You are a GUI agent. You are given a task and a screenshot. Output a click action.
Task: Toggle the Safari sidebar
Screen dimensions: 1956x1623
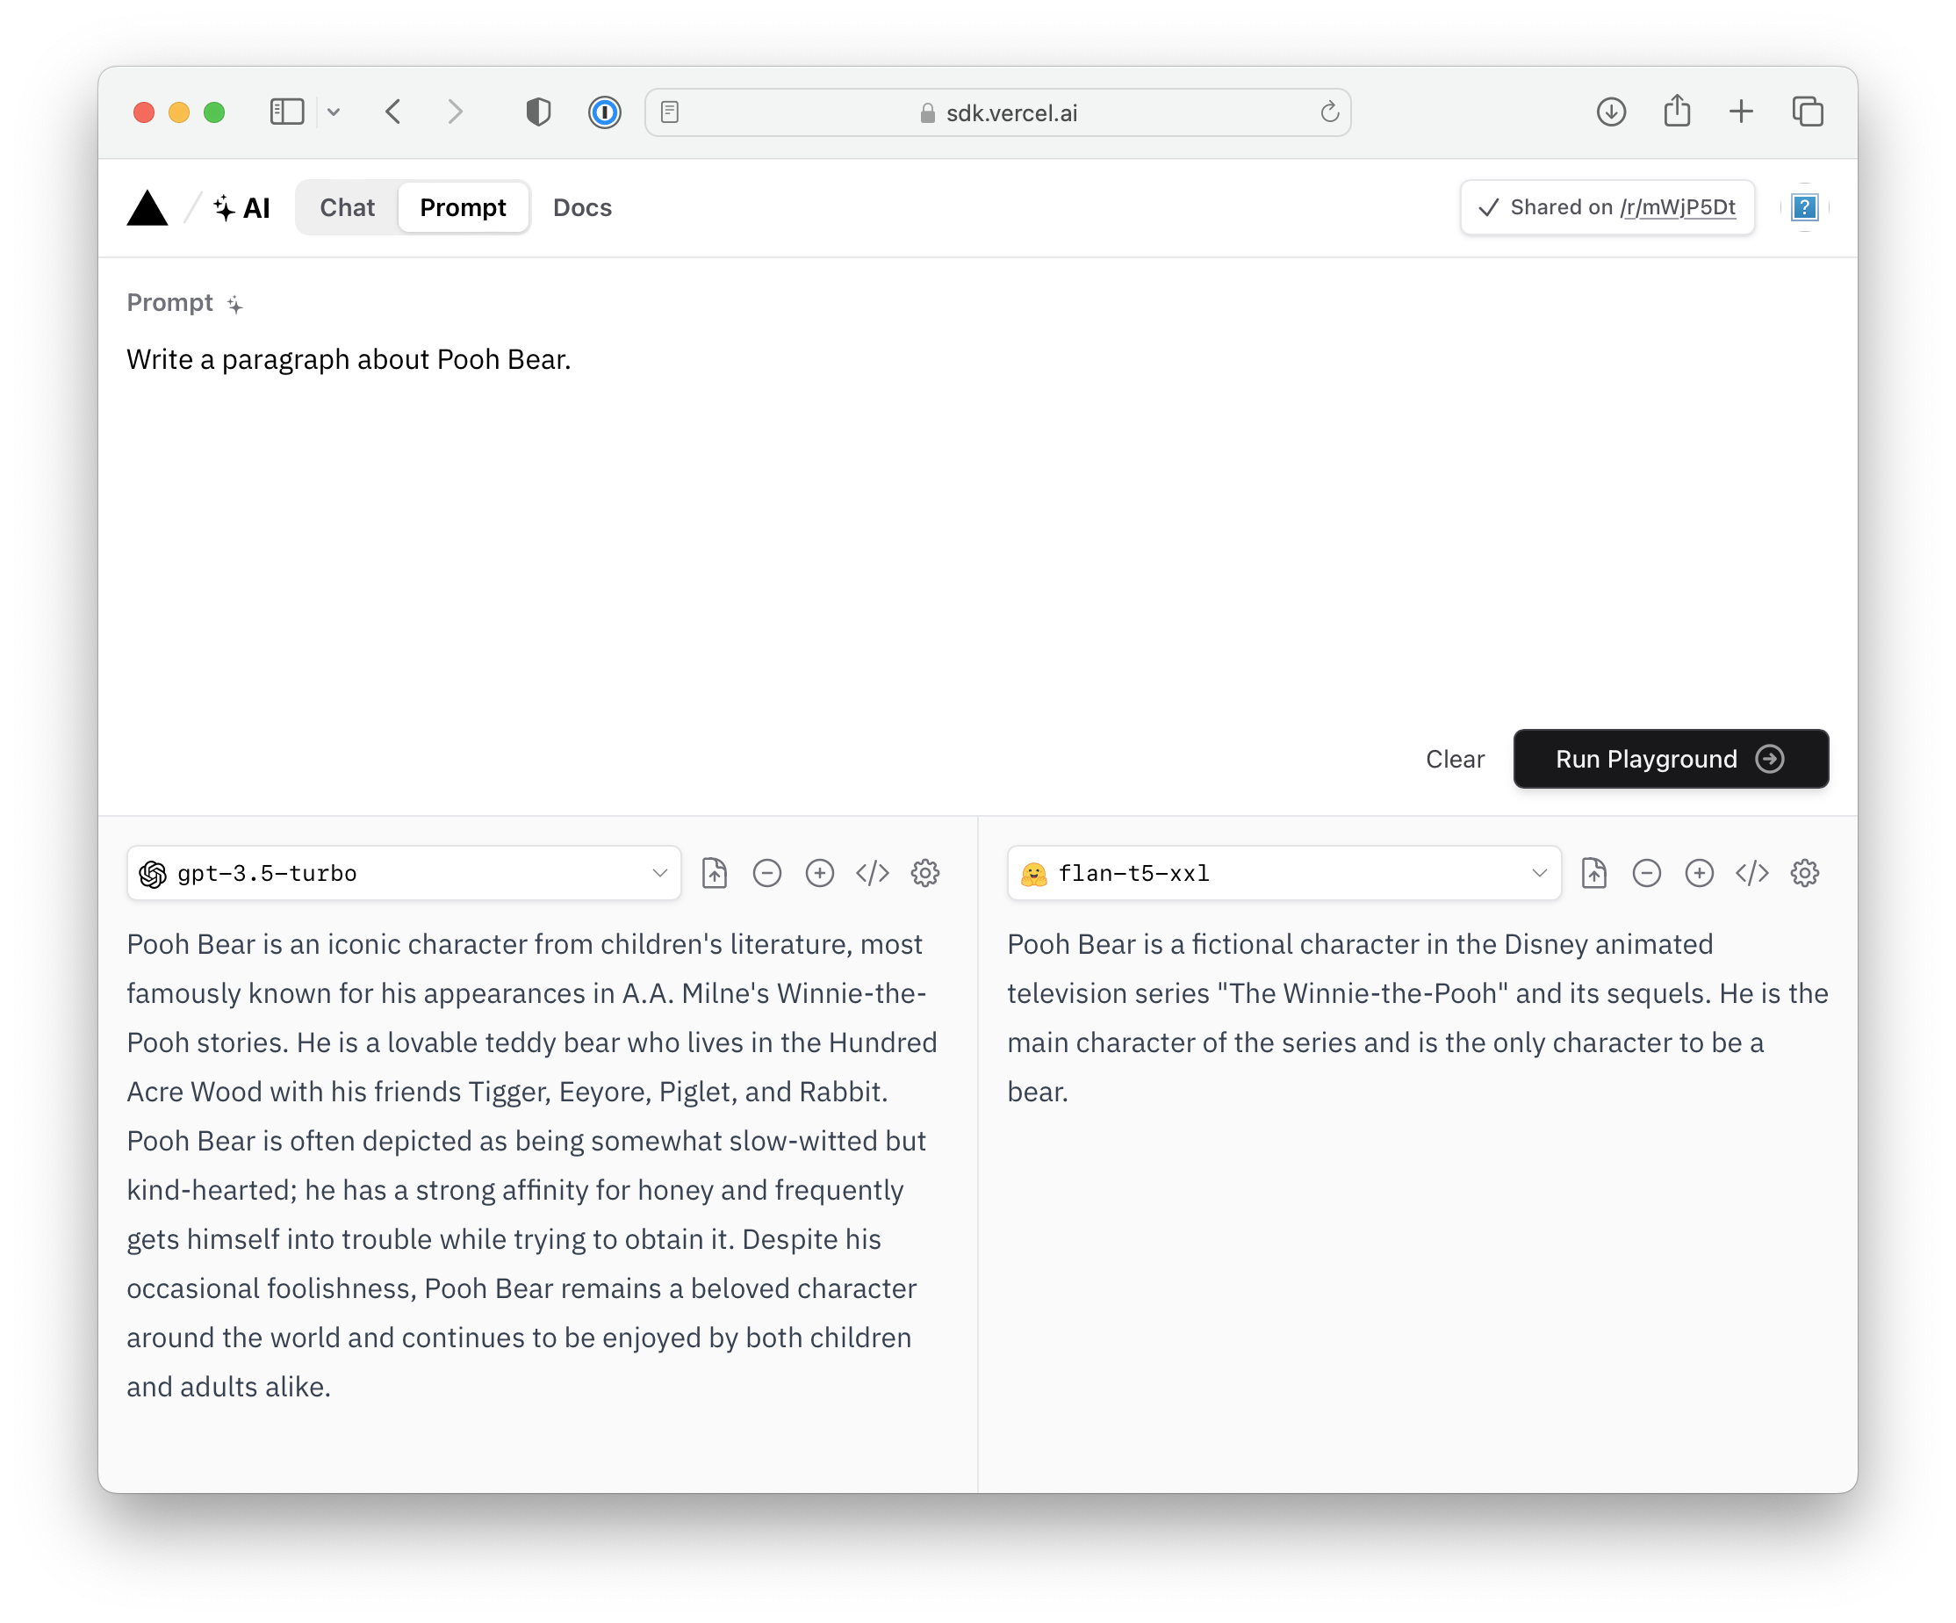coord(287,112)
